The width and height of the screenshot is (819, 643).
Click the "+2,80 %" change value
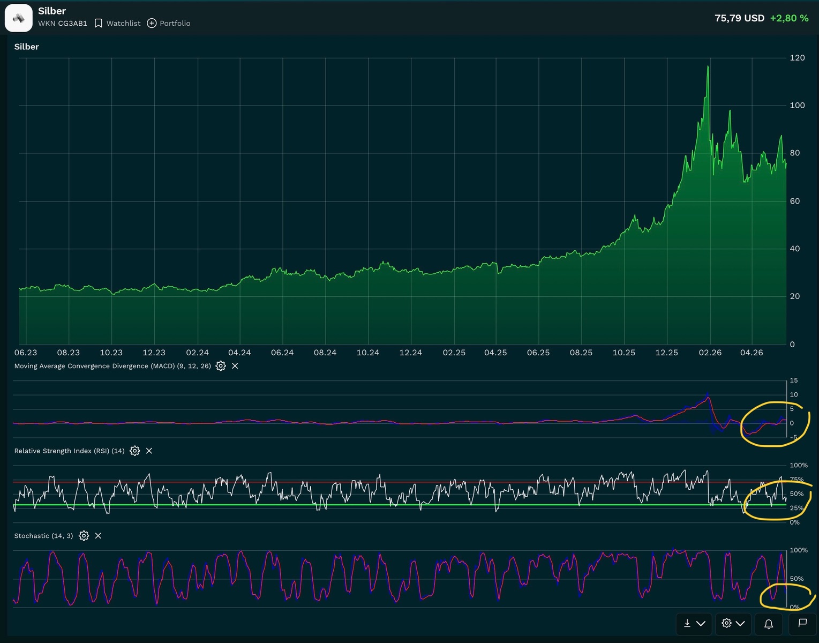tap(790, 18)
